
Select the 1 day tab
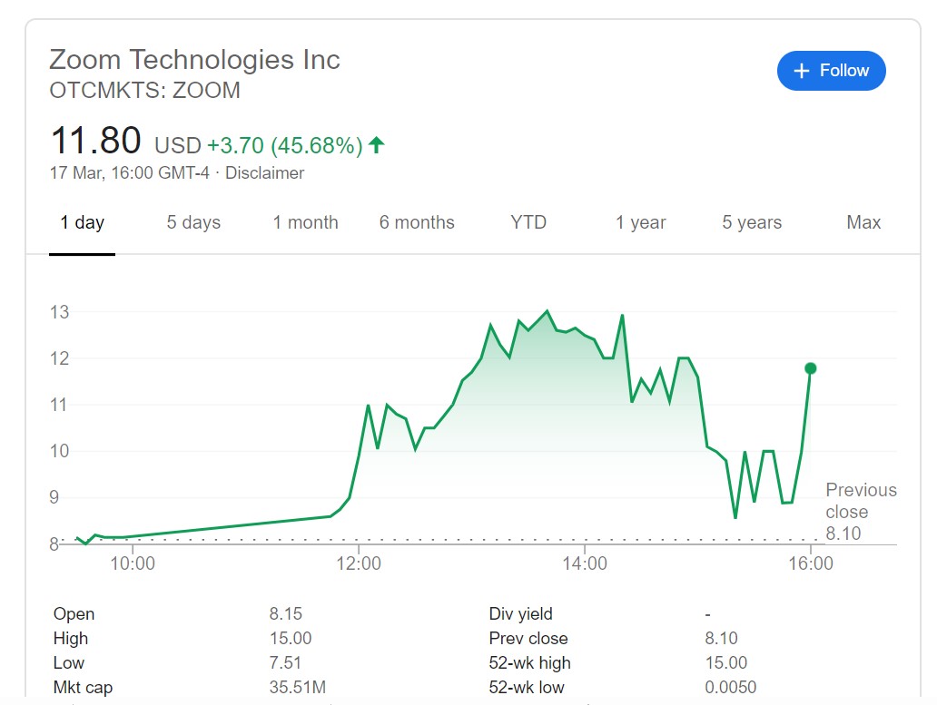click(83, 222)
